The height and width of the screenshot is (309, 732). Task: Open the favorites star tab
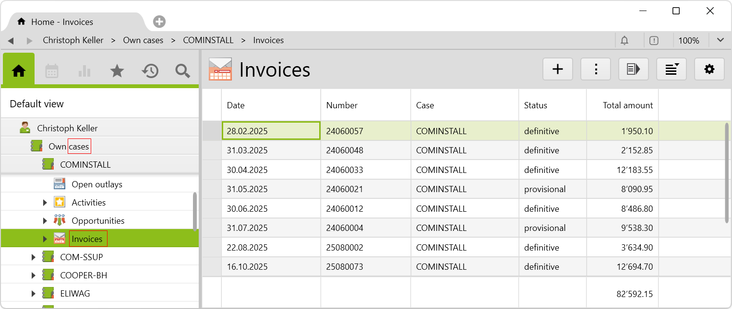coord(117,71)
